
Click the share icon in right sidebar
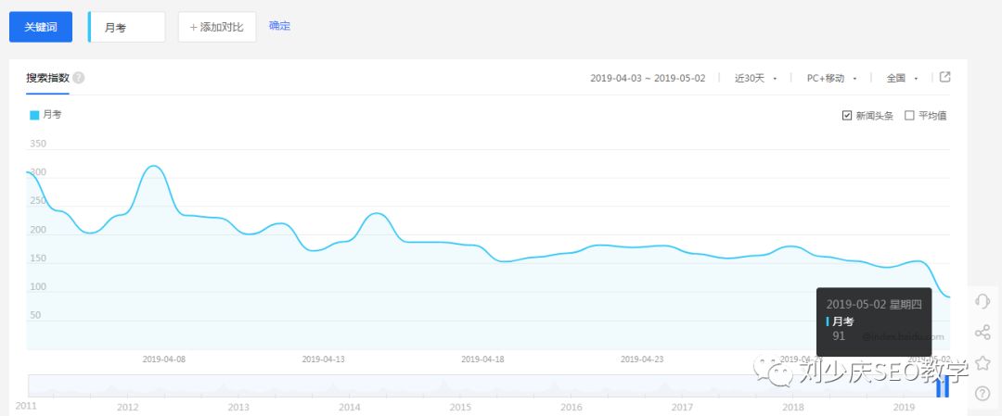(983, 332)
